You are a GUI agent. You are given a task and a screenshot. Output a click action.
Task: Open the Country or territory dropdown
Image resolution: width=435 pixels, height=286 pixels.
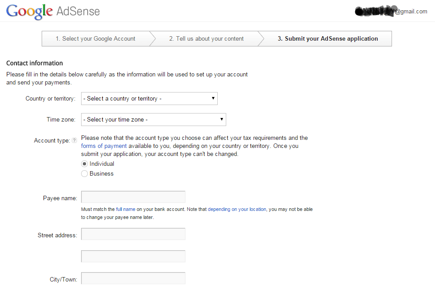[149, 99]
